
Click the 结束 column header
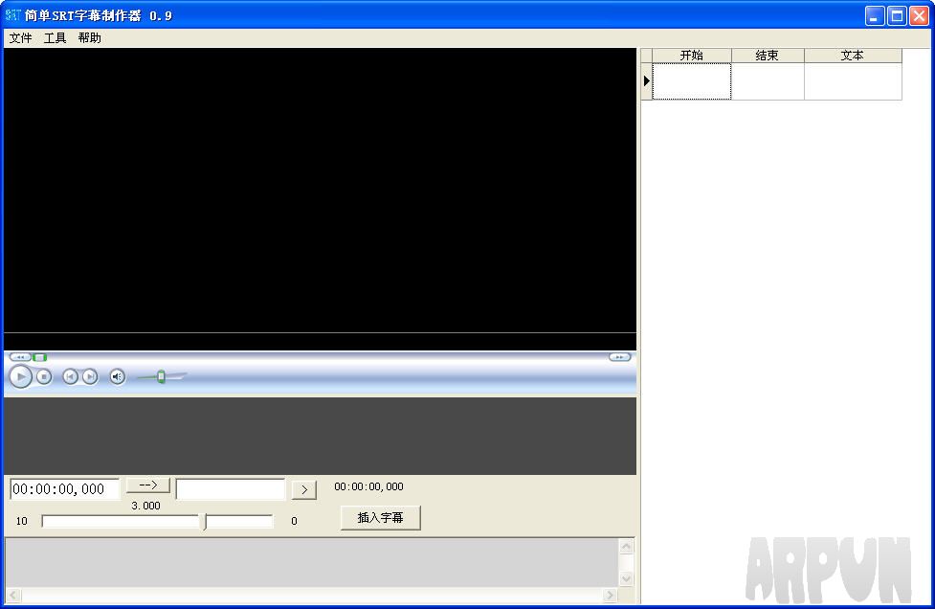click(768, 56)
